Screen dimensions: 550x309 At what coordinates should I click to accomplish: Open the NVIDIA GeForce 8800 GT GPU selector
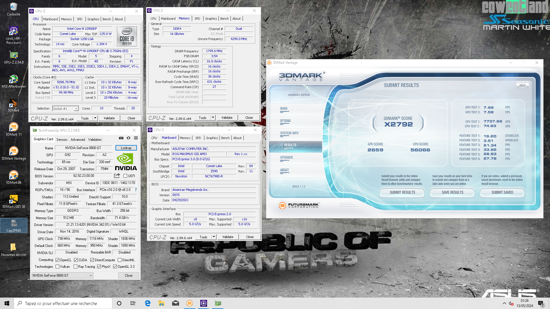tap(62, 276)
